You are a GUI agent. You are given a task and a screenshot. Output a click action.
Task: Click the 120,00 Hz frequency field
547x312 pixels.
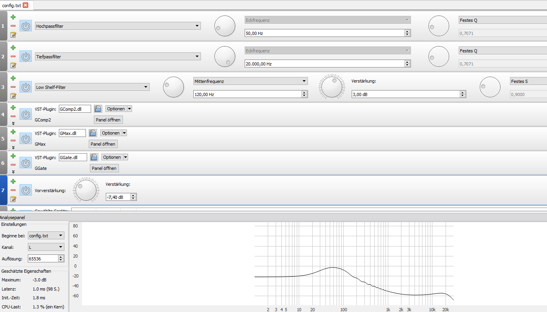[250, 94]
